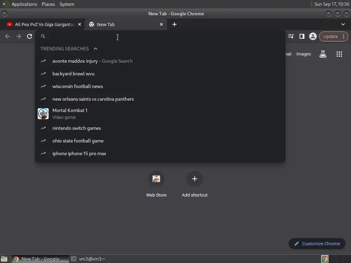Reload the current page

tap(29, 36)
